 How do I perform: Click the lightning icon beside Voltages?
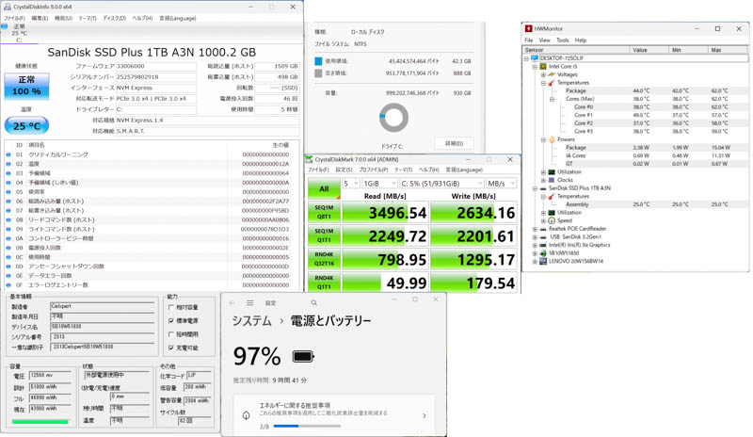point(552,74)
